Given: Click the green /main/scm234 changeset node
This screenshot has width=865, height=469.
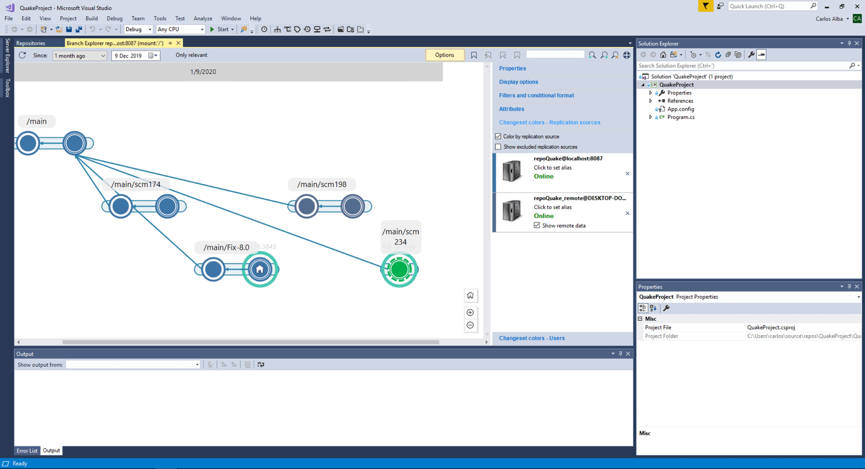Looking at the screenshot, I should (399, 269).
